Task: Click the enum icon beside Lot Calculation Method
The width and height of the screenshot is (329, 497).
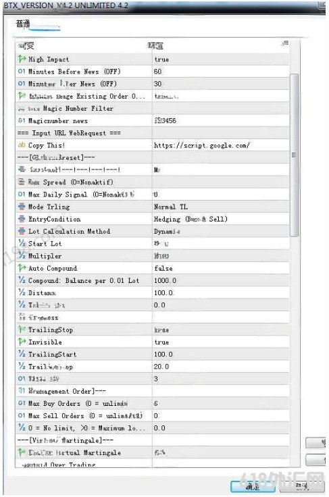Action: [x=22, y=232]
